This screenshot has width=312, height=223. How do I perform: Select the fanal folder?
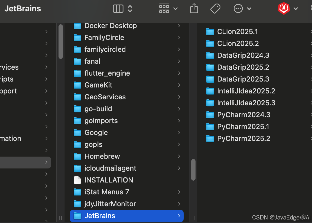point(127,61)
